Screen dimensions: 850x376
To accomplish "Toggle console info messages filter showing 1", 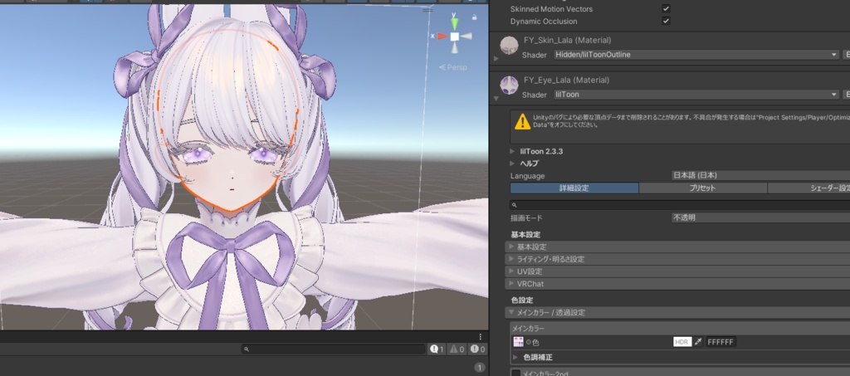I will [x=437, y=349].
